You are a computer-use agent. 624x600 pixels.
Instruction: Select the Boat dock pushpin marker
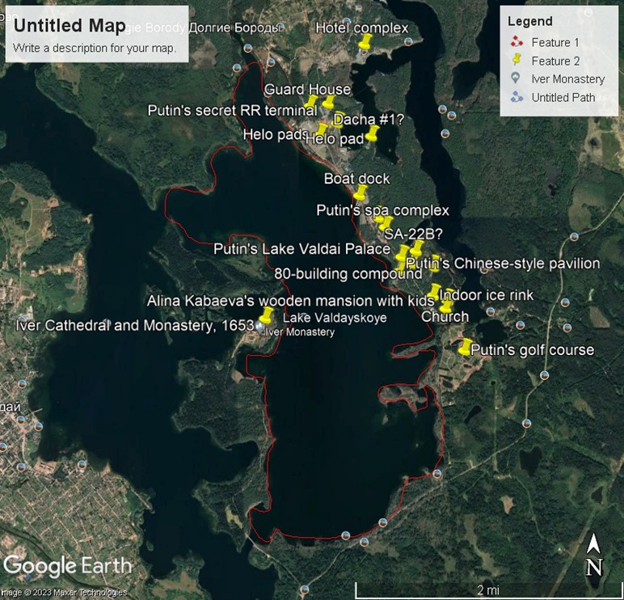360,192
